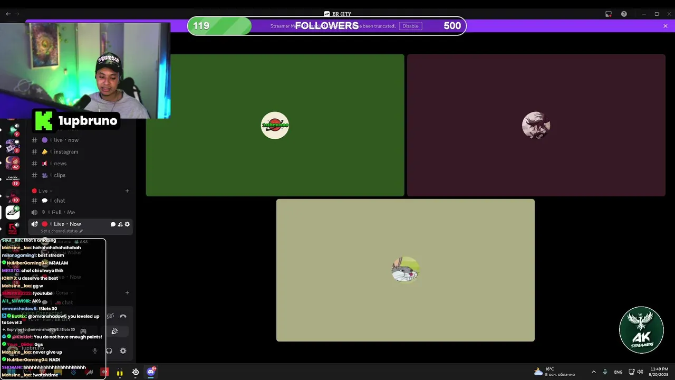Select server icon with 9 badge
The height and width of the screenshot is (380, 675).
13,129
